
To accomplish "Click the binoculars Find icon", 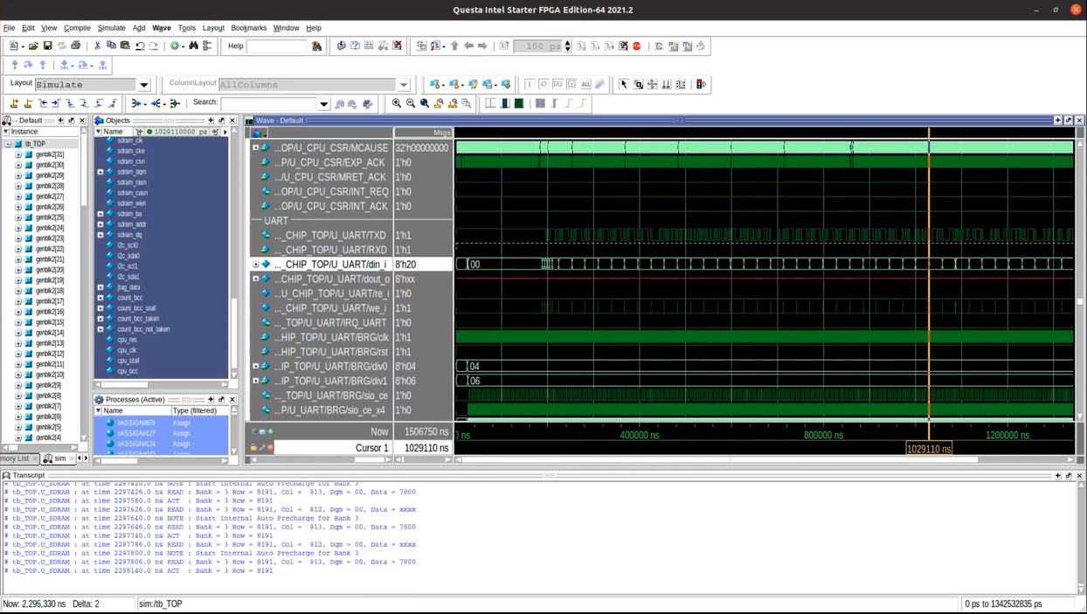I will click(x=193, y=45).
